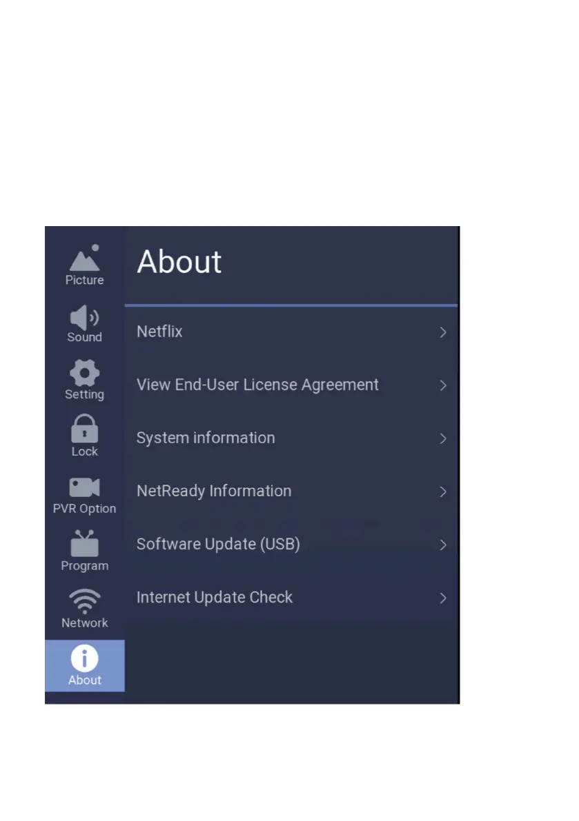Image resolution: width=579 pixels, height=821 pixels.
Task: Expand the Netflix row chevron
Action: pyautogui.click(x=443, y=332)
